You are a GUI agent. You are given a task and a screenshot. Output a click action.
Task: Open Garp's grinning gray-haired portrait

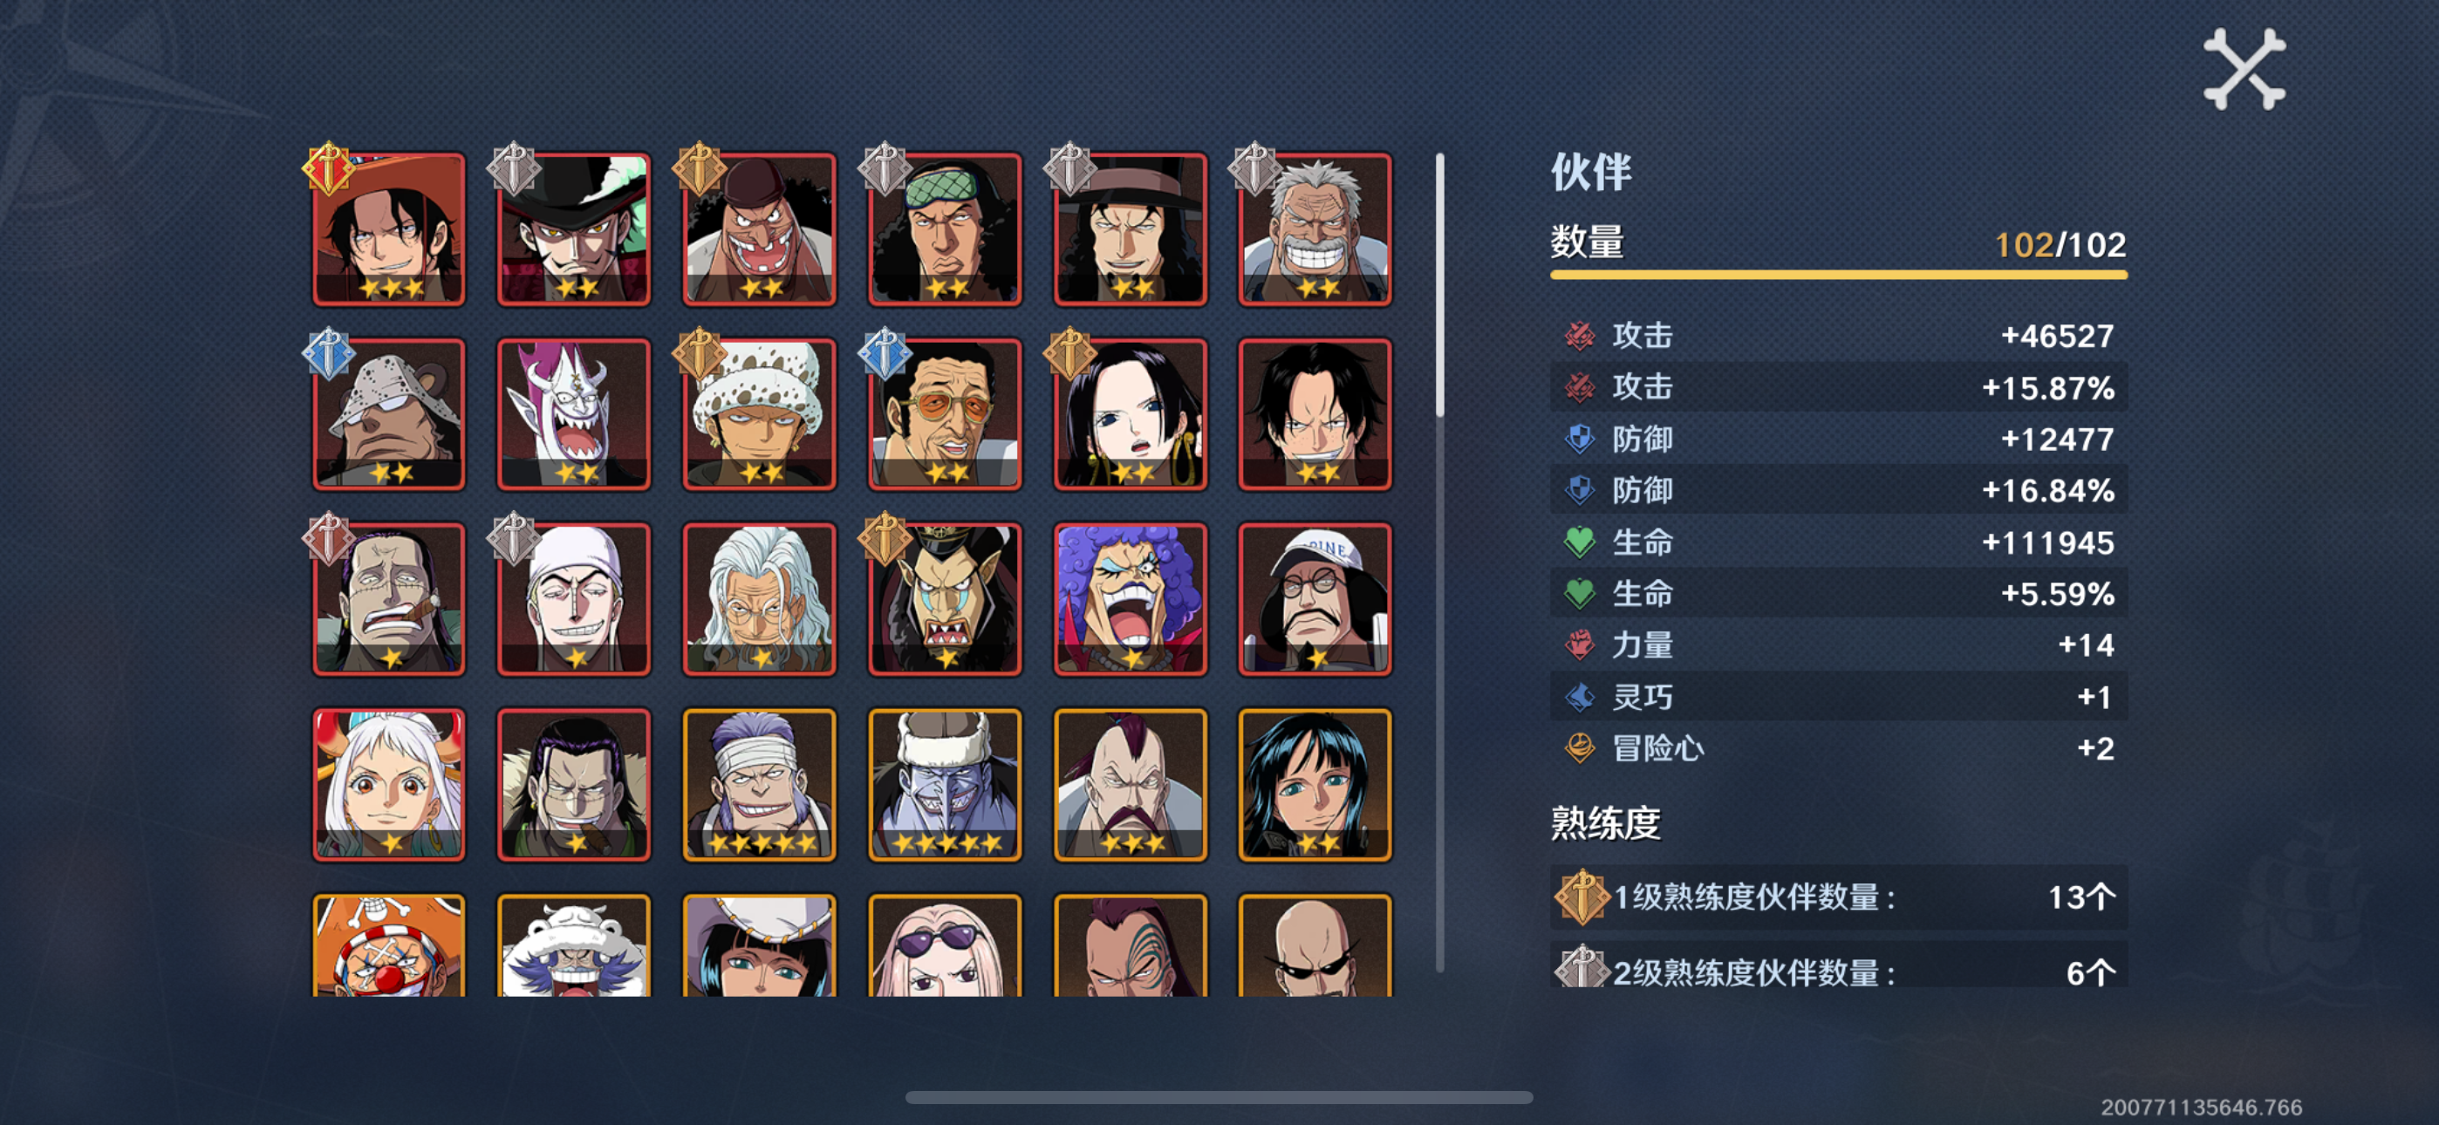(1315, 229)
